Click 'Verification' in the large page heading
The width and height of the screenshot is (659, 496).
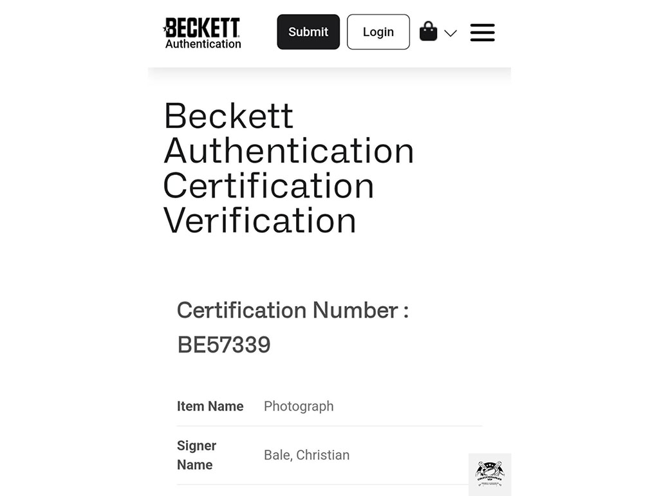point(259,221)
